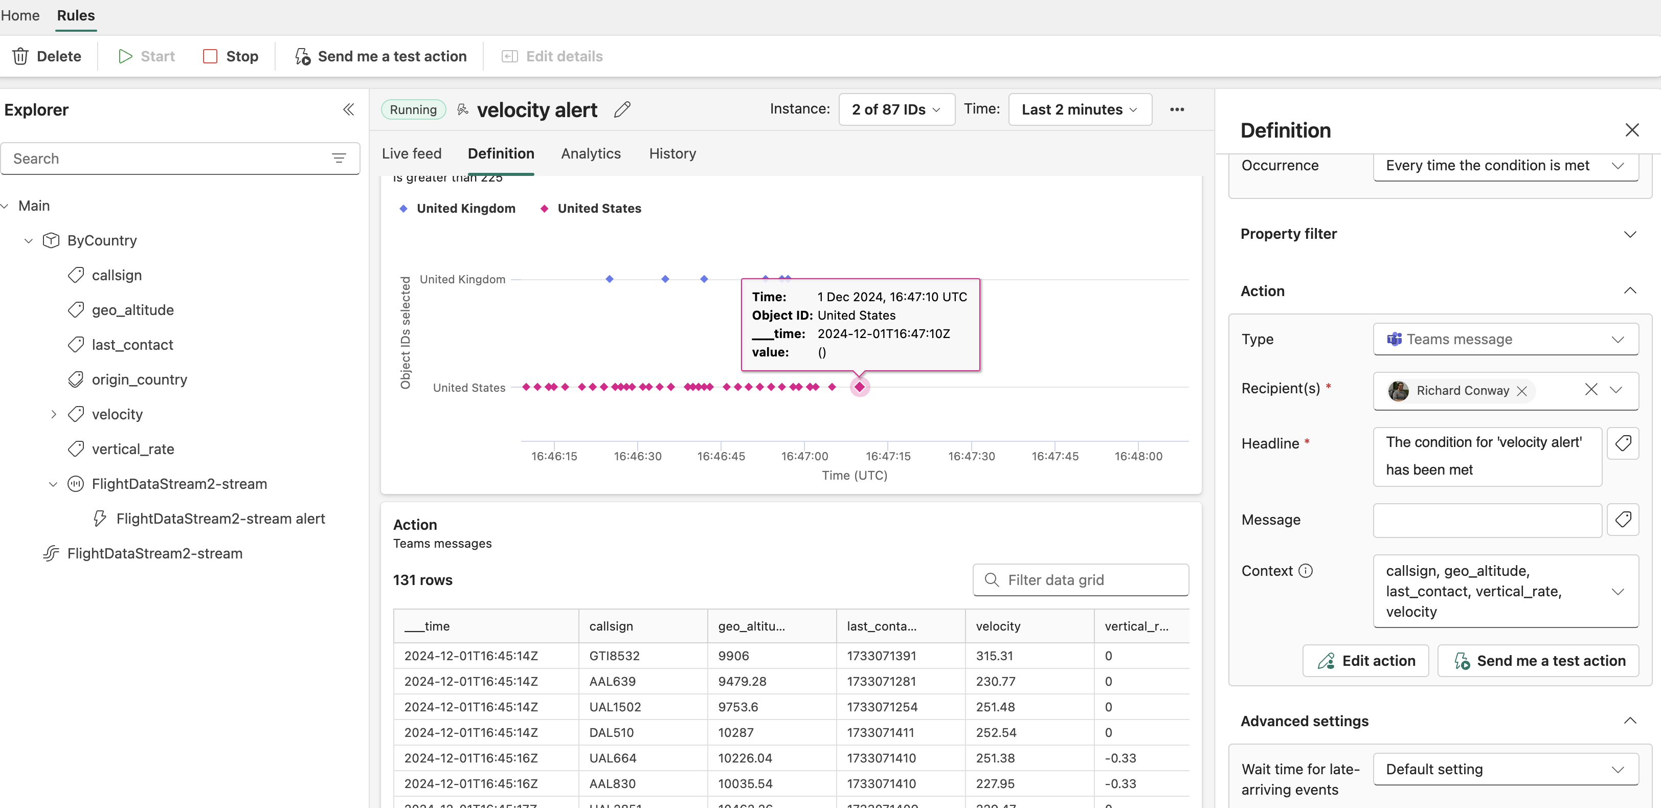The height and width of the screenshot is (808, 1661).
Task: Expand the Property filter section
Action: 1629,234
